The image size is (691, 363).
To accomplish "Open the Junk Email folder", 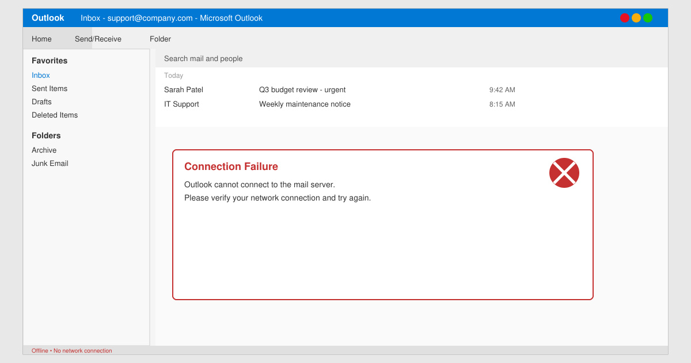I will pyautogui.click(x=50, y=164).
